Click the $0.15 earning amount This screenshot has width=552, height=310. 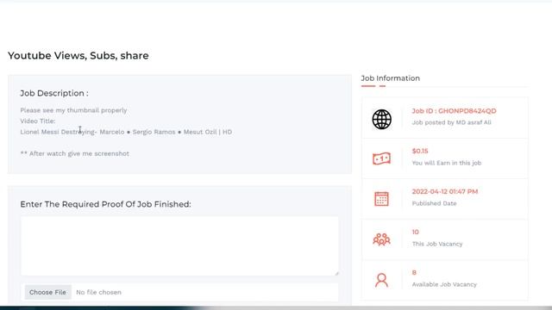pos(420,151)
